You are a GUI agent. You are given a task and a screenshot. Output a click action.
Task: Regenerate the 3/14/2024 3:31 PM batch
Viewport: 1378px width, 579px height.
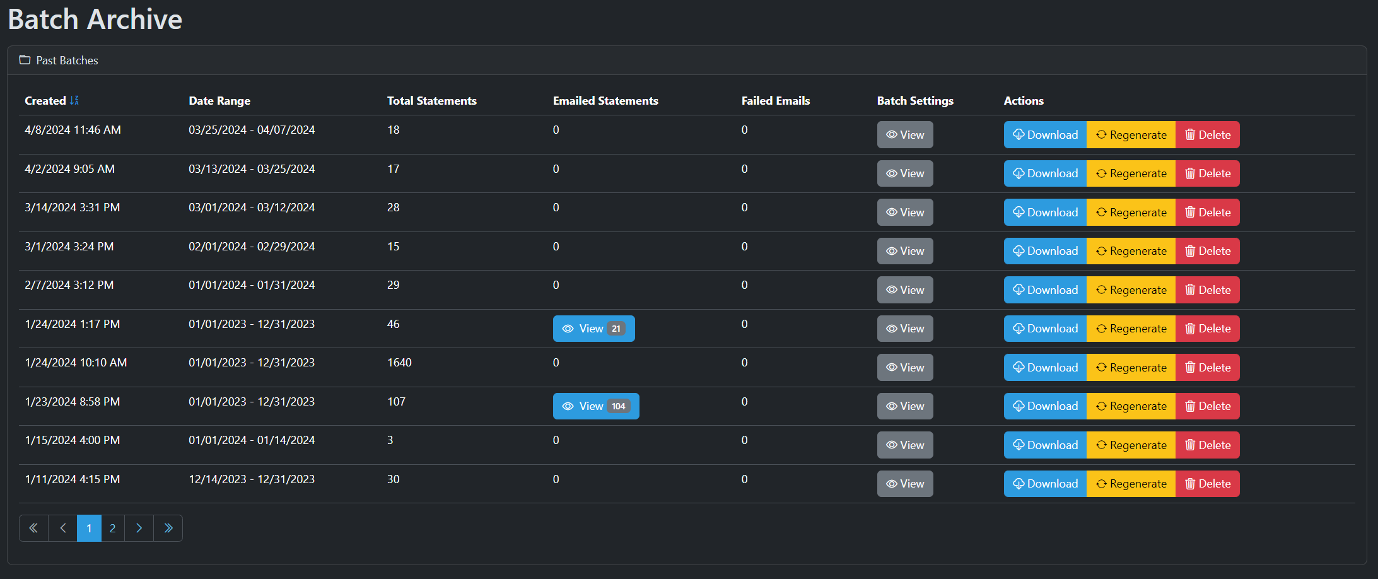pyautogui.click(x=1131, y=213)
